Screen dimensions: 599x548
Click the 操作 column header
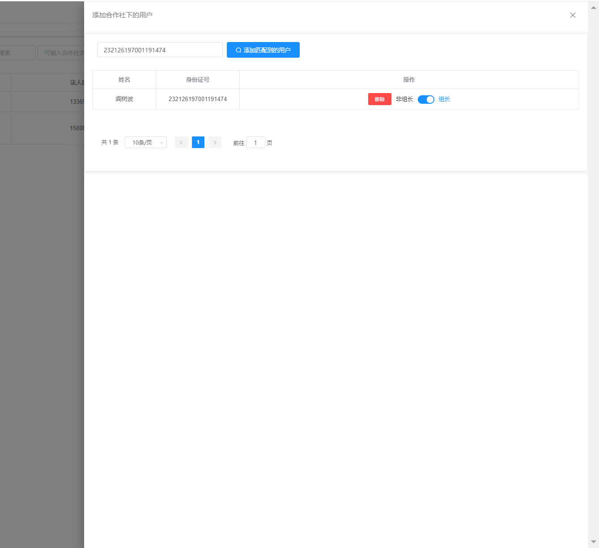(x=409, y=80)
